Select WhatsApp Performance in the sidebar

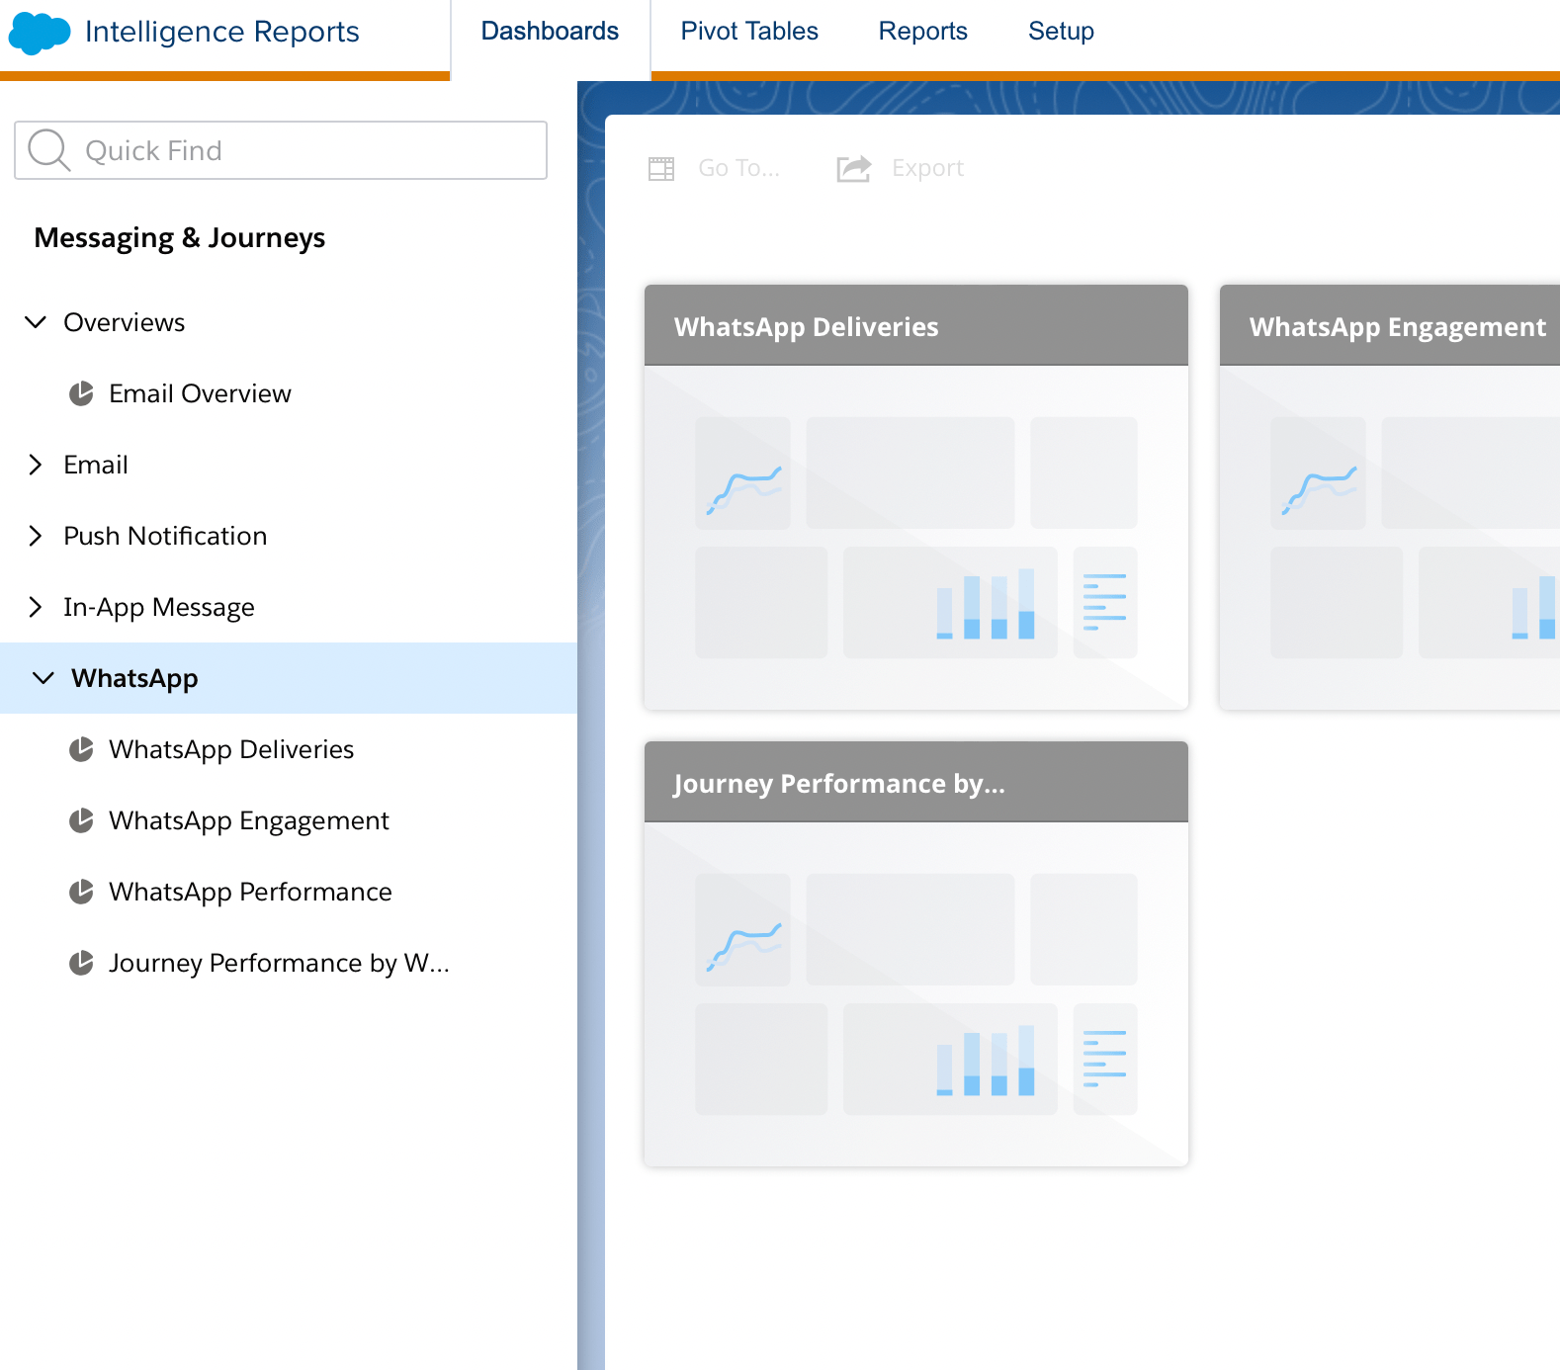250,892
